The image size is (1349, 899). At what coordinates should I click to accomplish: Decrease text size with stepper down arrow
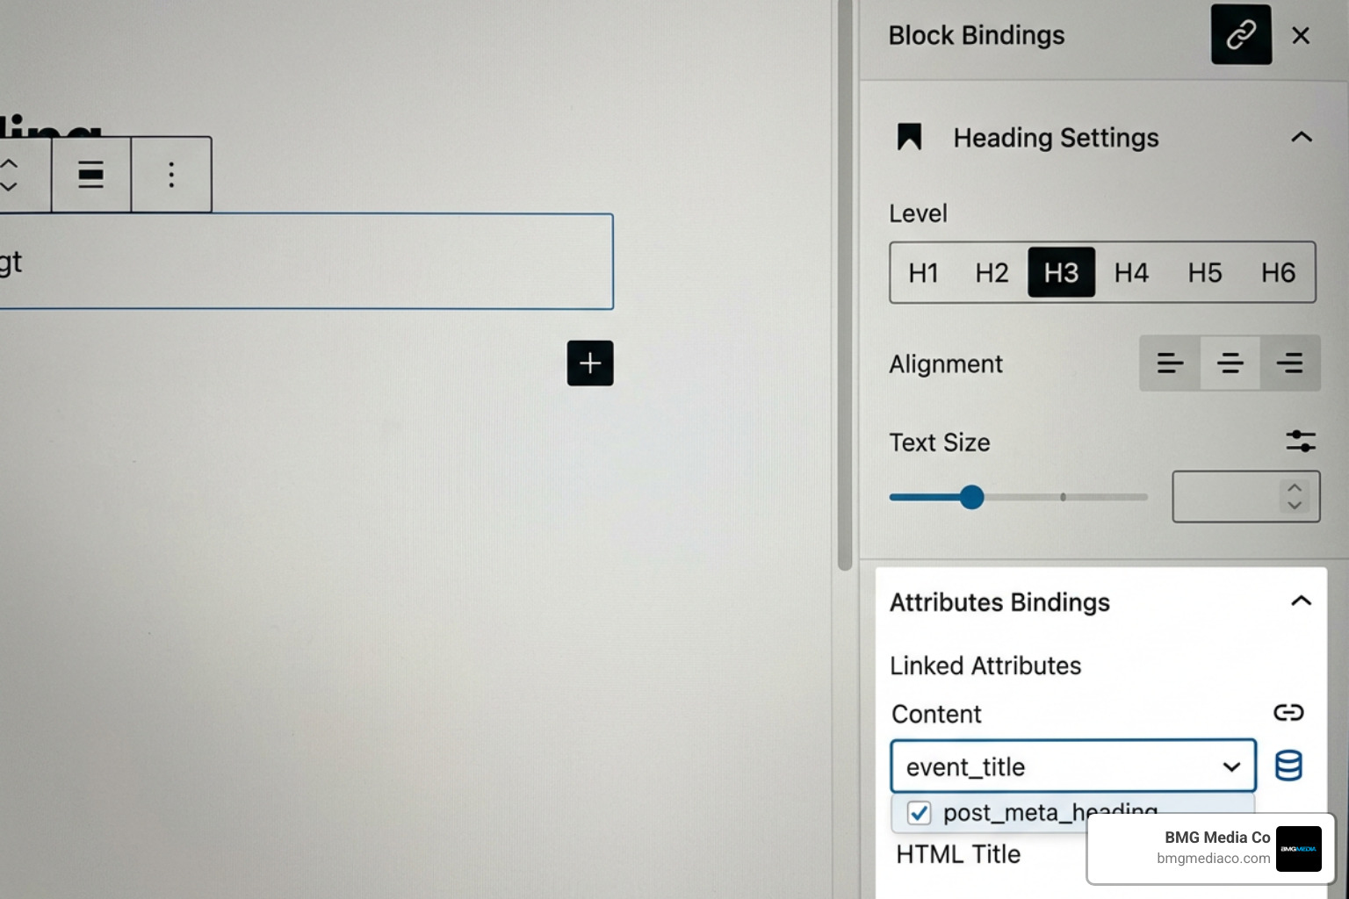tap(1295, 506)
